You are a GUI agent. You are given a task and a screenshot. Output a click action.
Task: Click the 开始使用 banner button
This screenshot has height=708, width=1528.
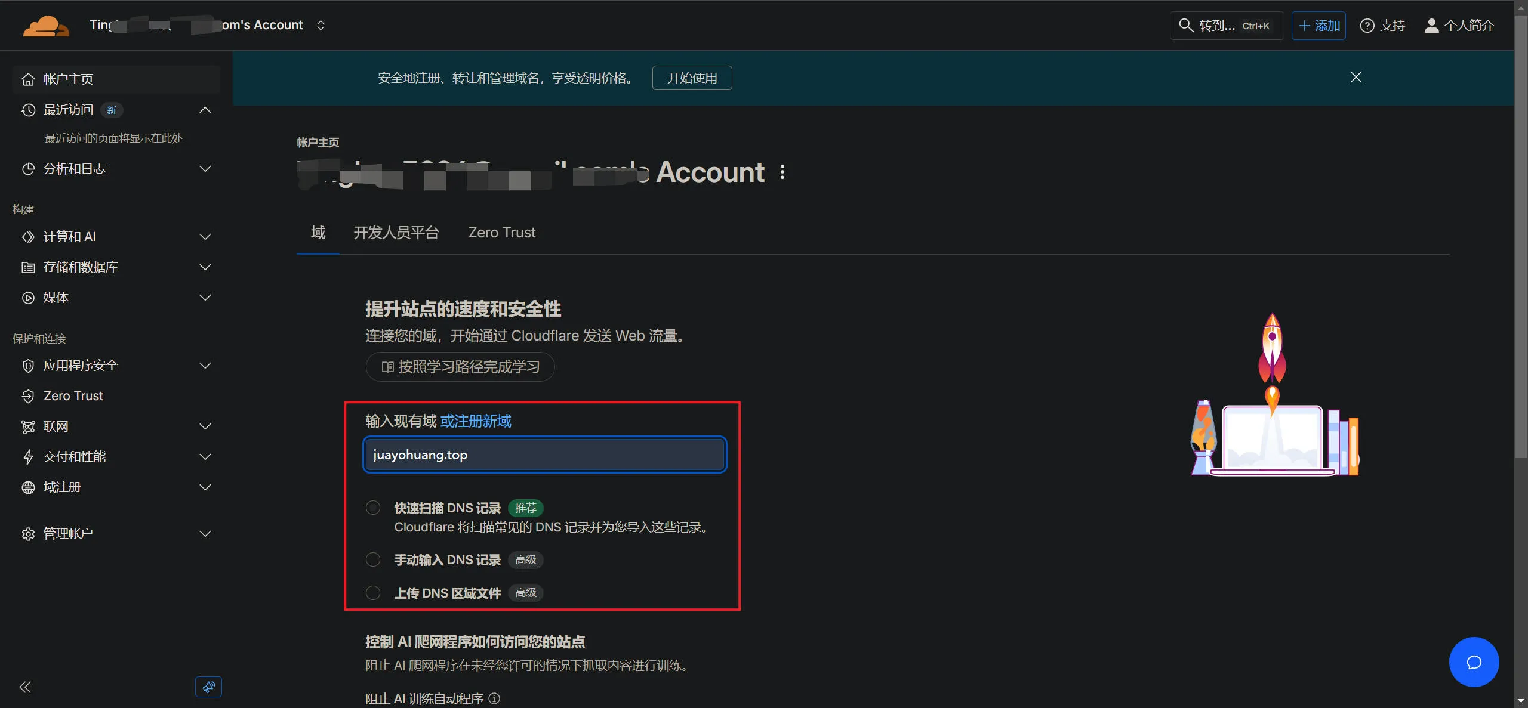(x=692, y=78)
